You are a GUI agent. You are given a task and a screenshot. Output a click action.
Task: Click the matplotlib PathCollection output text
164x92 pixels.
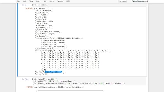tap(59, 87)
